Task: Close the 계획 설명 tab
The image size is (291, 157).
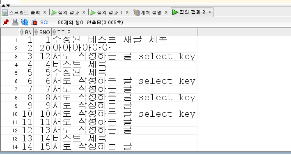Action: [x=166, y=12]
